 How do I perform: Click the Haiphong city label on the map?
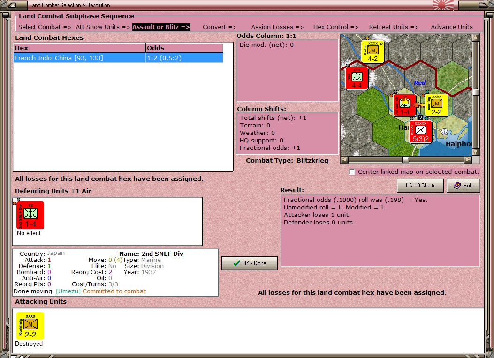pyautogui.click(x=459, y=144)
